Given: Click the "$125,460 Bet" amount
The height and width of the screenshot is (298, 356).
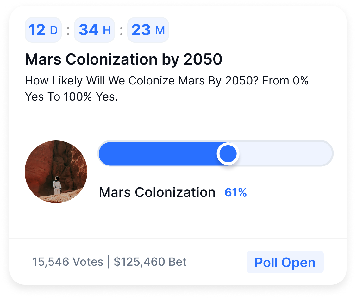Looking at the screenshot, I should pyautogui.click(x=150, y=262).
